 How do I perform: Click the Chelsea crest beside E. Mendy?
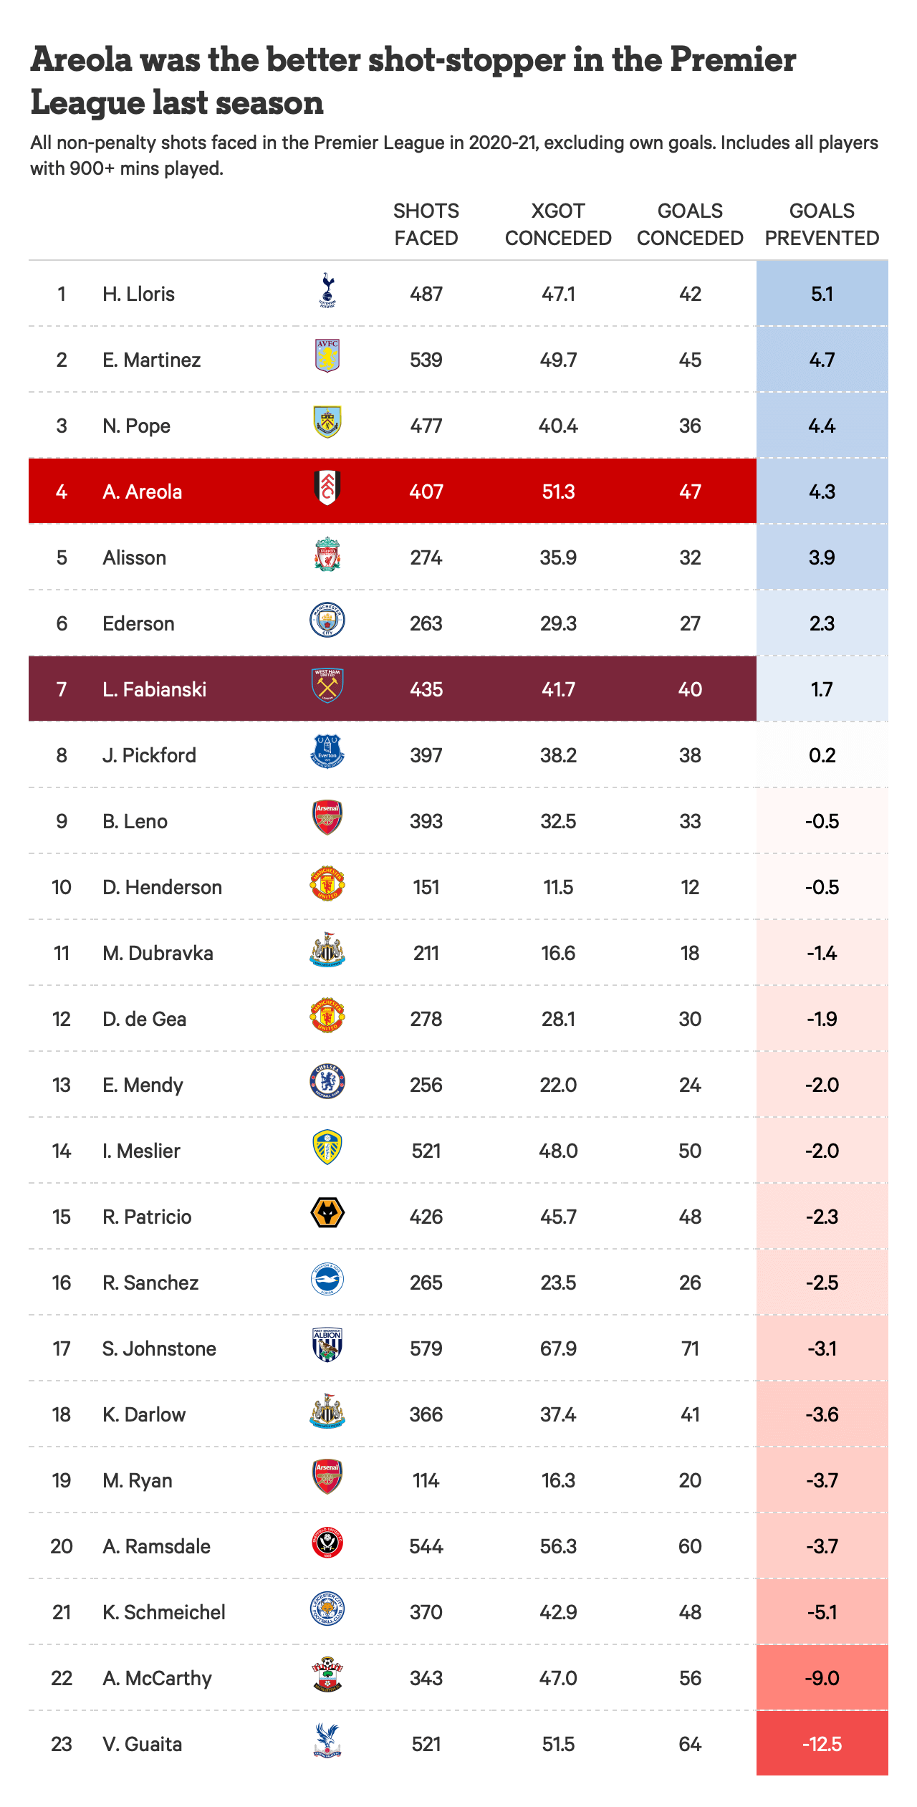point(327,1081)
